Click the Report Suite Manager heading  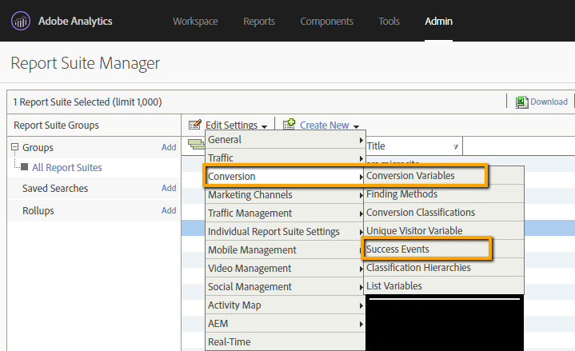(x=85, y=63)
